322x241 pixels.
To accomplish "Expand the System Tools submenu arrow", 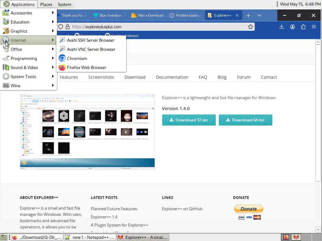I will coord(53,76).
